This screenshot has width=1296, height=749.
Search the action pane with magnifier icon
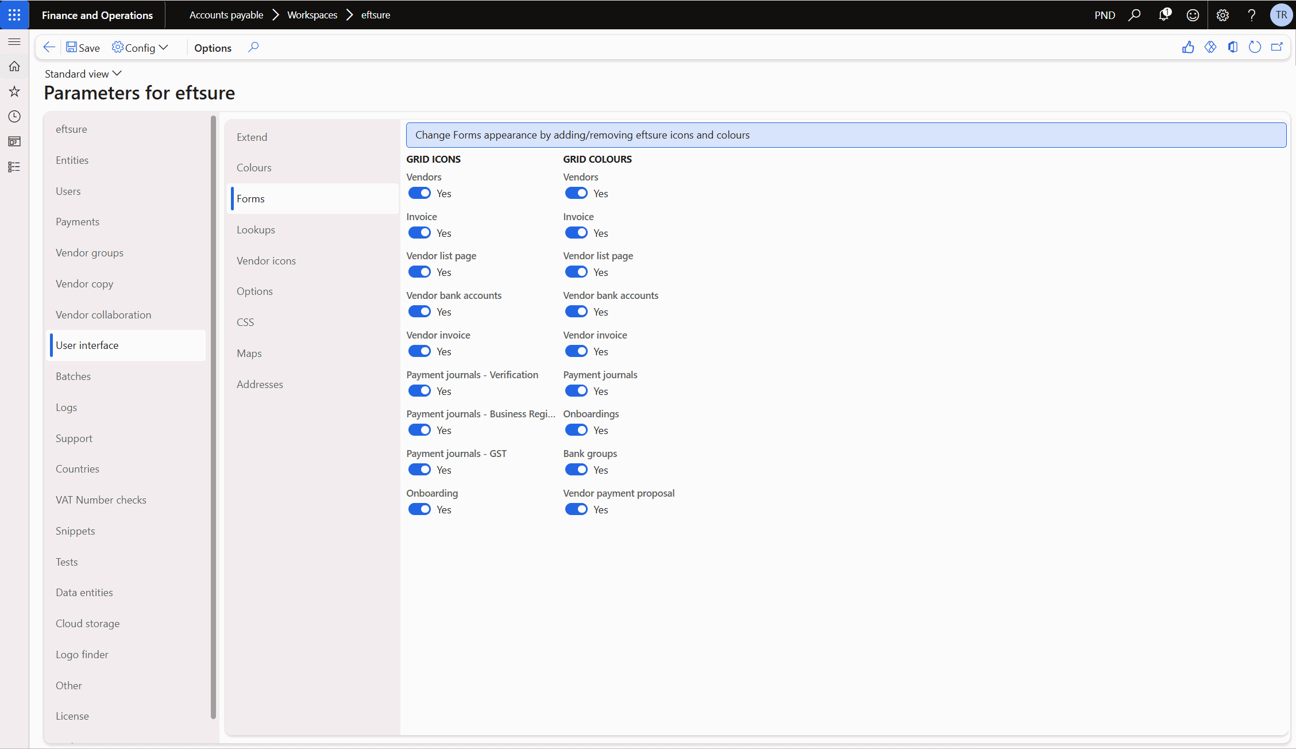pos(253,48)
